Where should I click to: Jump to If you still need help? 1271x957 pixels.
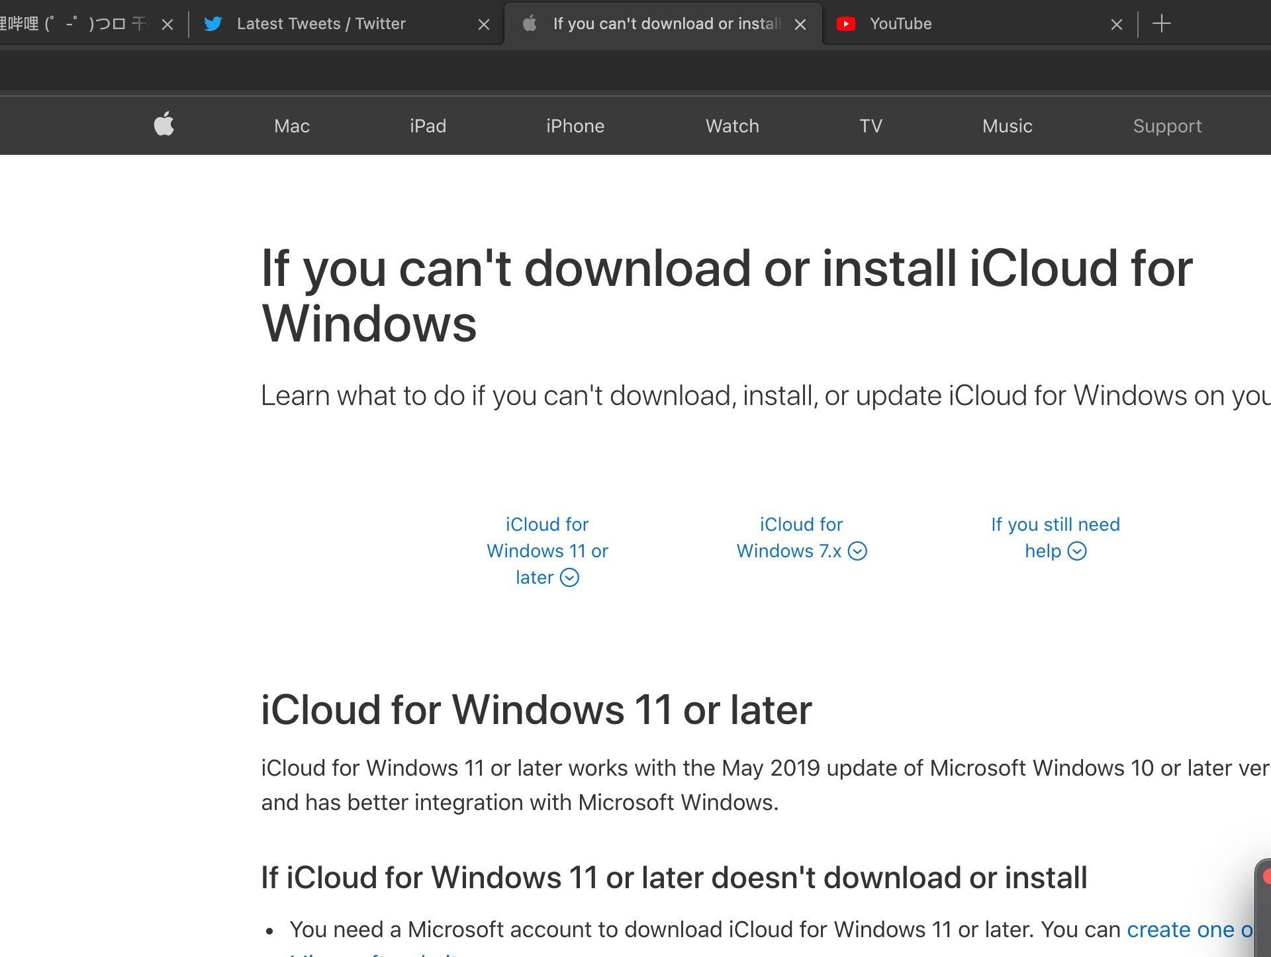click(x=1055, y=537)
